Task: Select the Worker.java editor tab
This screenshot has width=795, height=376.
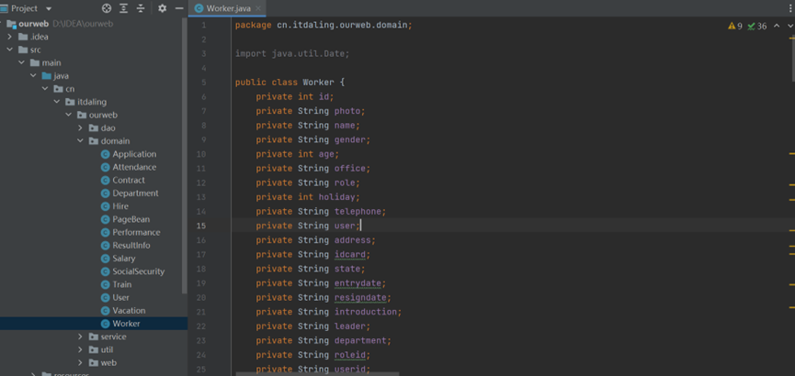Action: (228, 8)
